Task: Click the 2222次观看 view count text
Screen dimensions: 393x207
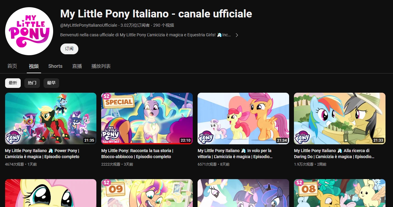Action: coord(111,164)
